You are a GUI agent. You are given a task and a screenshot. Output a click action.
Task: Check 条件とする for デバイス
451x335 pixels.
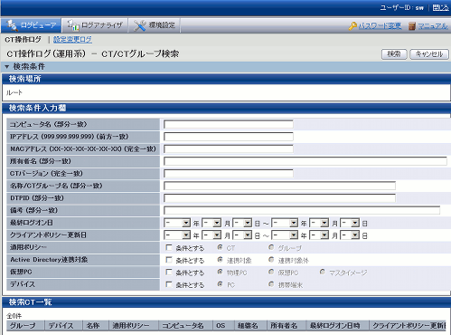[x=169, y=284]
